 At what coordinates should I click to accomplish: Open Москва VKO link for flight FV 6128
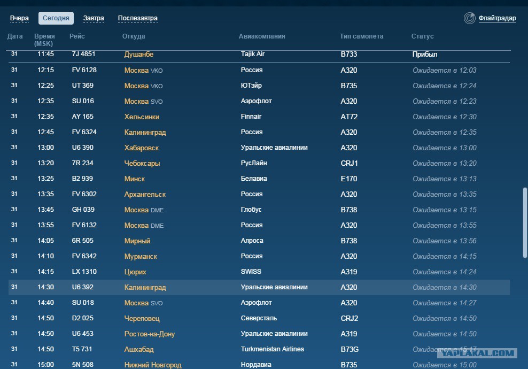point(143,71)
